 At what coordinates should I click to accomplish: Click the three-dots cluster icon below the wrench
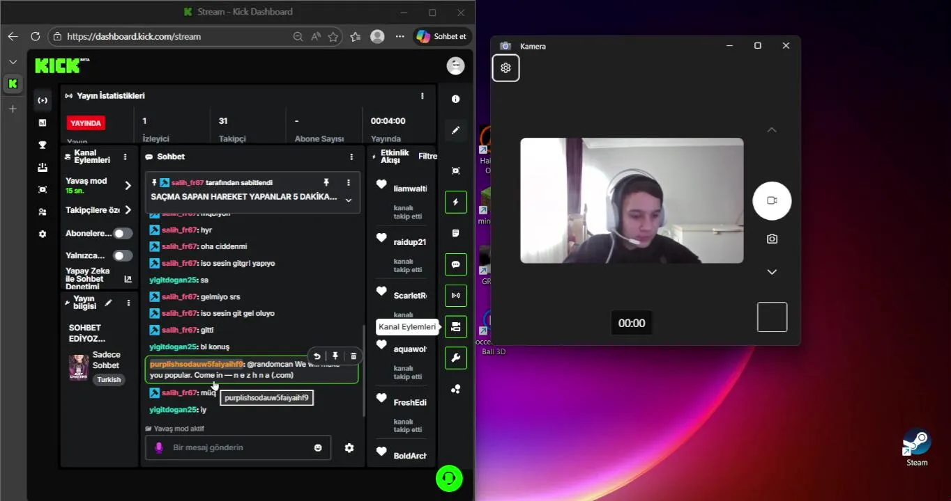[455, 389]
